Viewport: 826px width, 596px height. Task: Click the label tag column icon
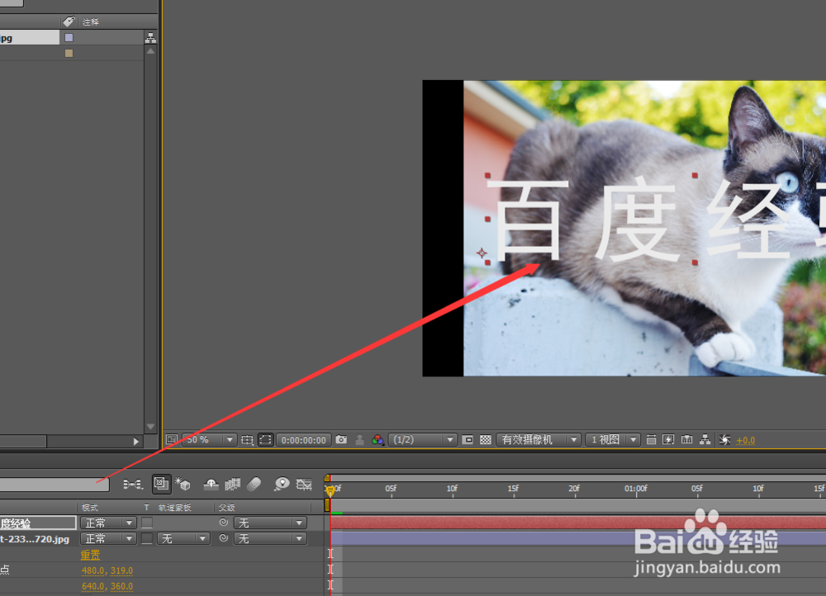pyautogui.click(x=69, y=21)
